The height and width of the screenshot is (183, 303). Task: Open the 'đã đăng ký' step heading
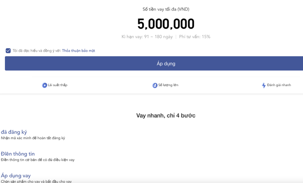(14, 132)
